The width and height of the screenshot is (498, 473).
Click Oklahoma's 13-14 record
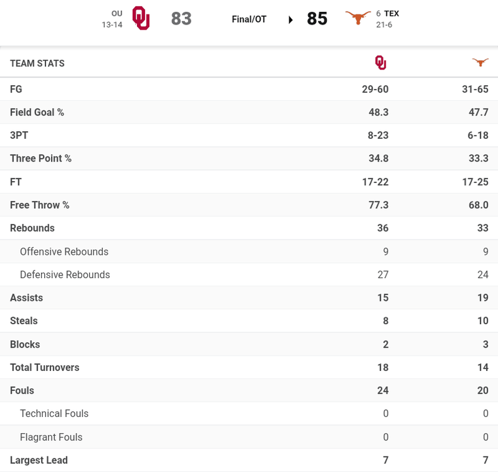[x=112, y=25]
